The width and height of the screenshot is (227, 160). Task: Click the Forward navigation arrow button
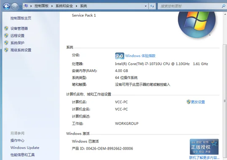(15, 6)
